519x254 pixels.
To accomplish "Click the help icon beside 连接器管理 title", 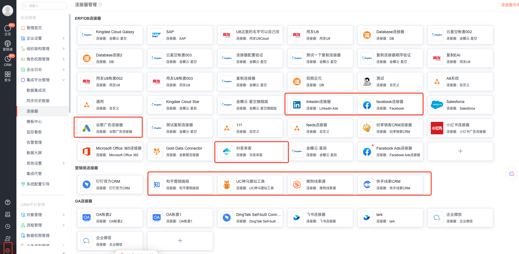I will [x=100, y=5].
